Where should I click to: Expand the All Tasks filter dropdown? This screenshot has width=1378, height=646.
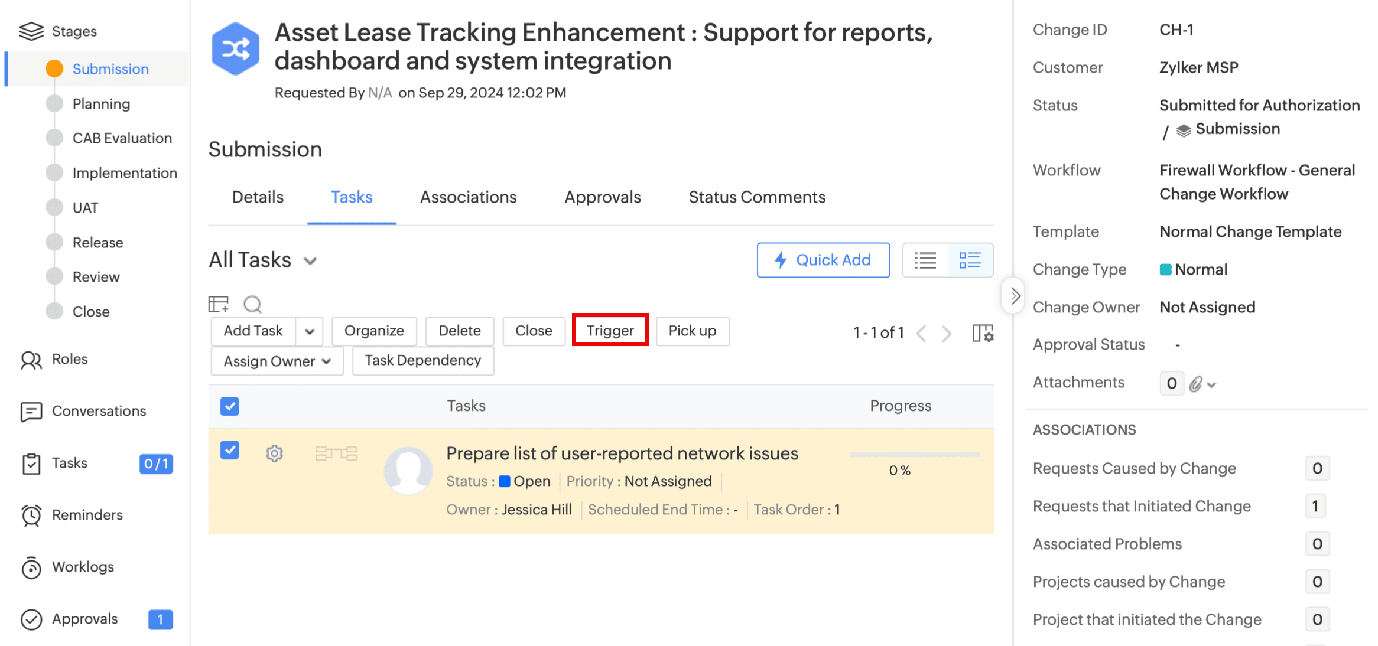[x=310, y=261]
